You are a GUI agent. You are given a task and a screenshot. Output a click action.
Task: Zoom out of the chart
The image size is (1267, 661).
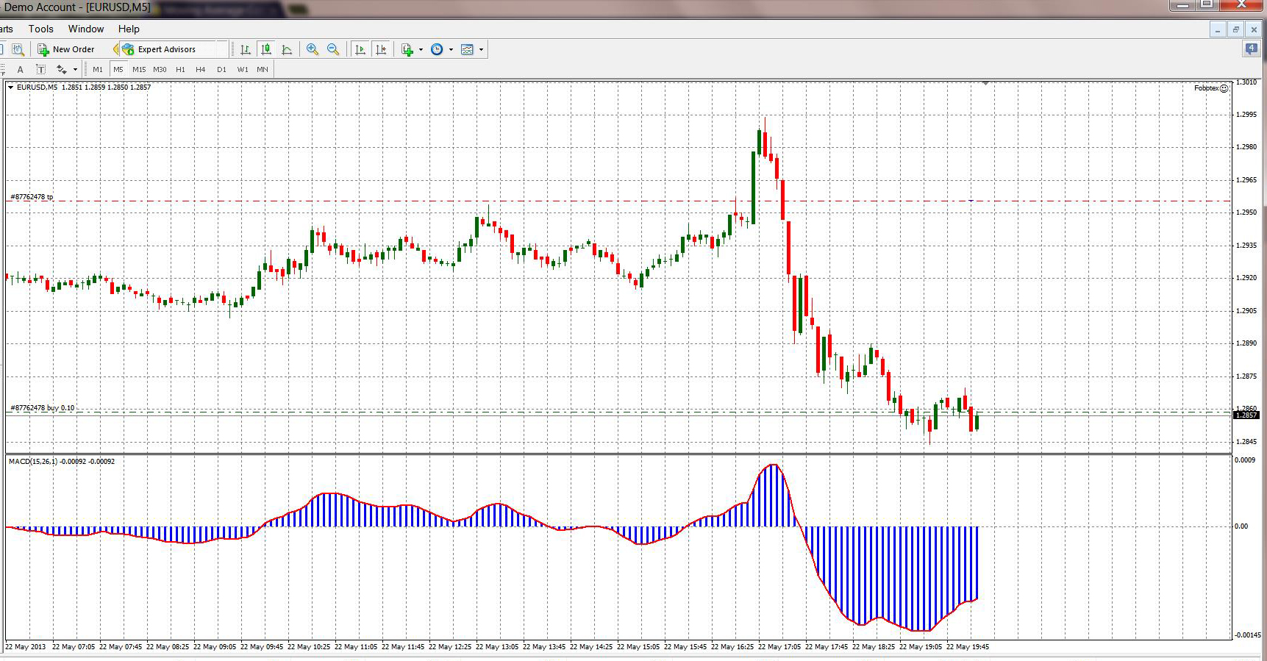(x=333, y=49)
